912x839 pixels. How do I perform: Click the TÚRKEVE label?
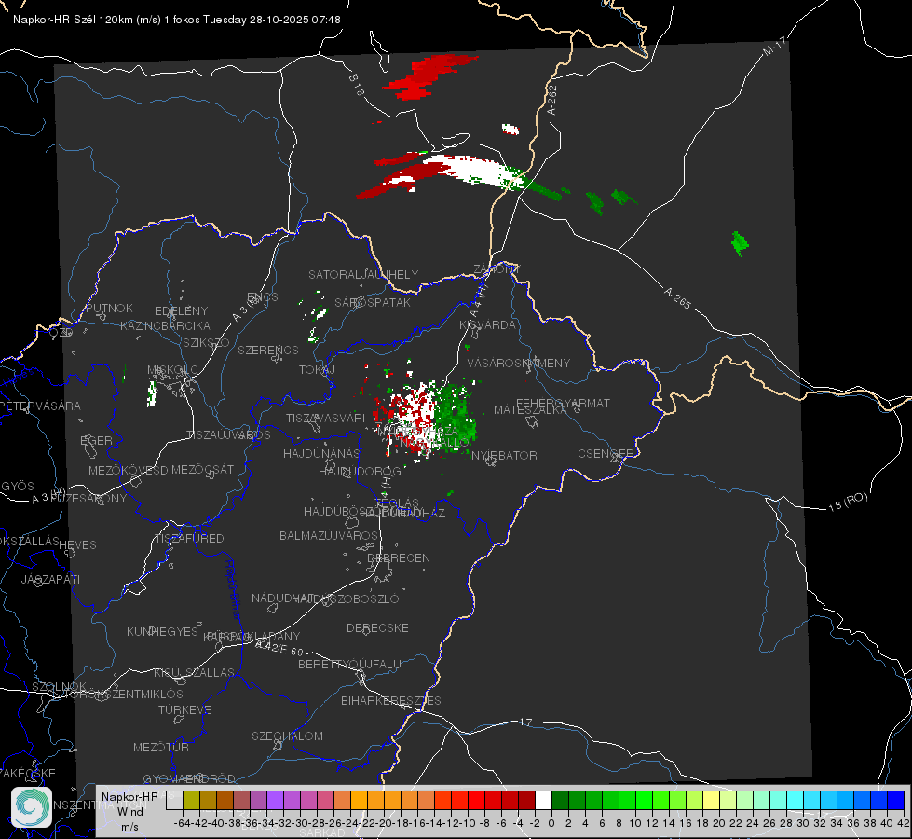coord(185,710)
